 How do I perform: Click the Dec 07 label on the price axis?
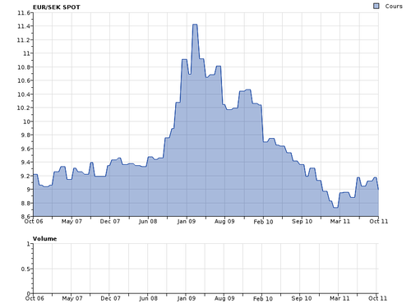click(x=110, y=221)
